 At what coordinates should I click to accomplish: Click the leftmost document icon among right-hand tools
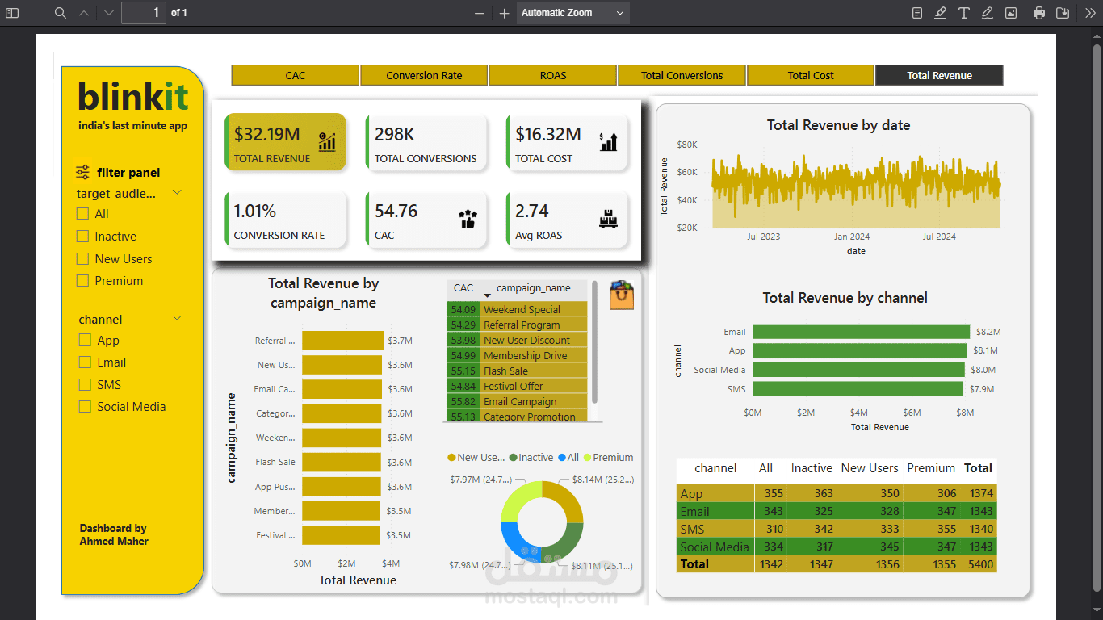click(x=917, y=13)
